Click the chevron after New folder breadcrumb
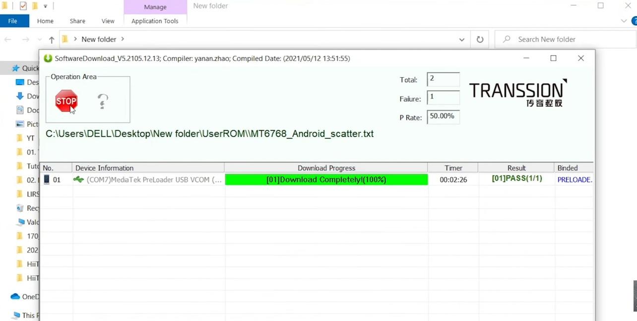The height and width of the screenshot is (321, 637). [123, 39]
